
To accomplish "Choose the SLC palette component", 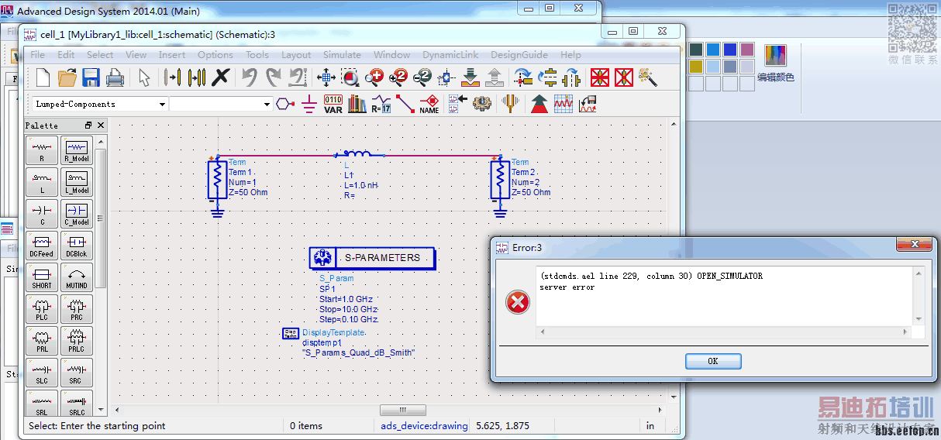I will [x=42, y=373].
